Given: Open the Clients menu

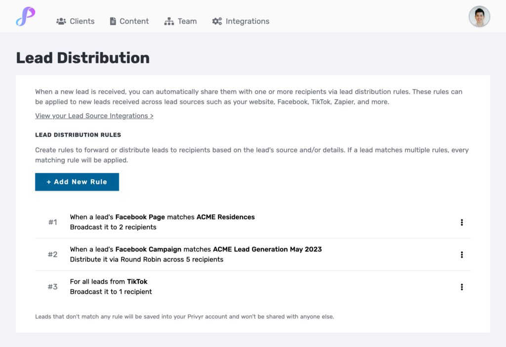Looking at the screenshot, I should [x=76, y=21].
